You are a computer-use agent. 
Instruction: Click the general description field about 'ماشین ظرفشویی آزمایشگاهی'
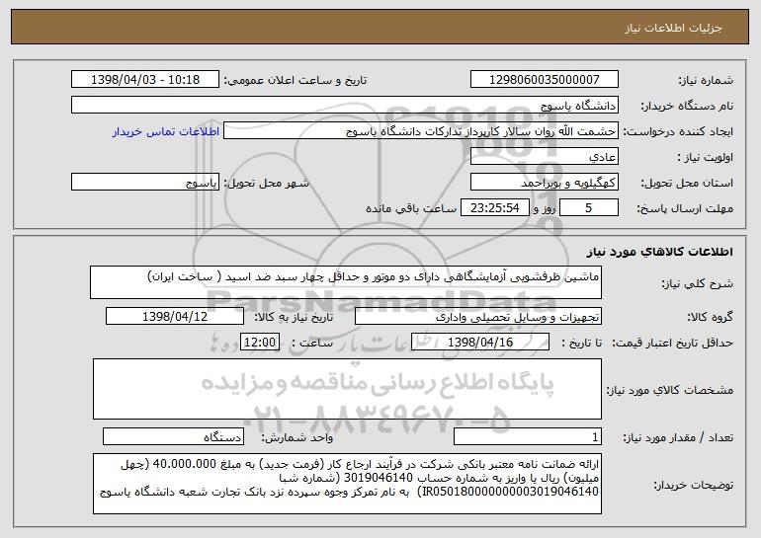pyautogui.click(x=346, y=282)
